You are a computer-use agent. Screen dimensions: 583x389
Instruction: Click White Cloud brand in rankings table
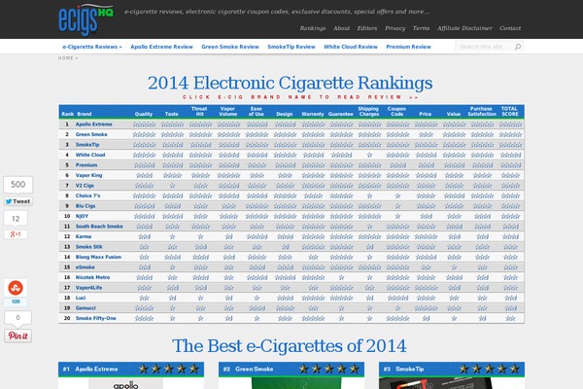90,155
